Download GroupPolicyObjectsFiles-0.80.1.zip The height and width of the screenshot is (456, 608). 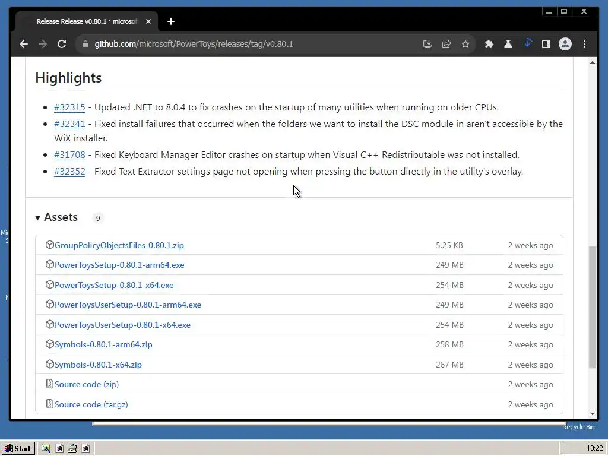[119, 245]
